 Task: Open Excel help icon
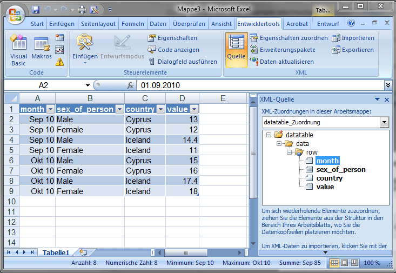tap(351, 23)
